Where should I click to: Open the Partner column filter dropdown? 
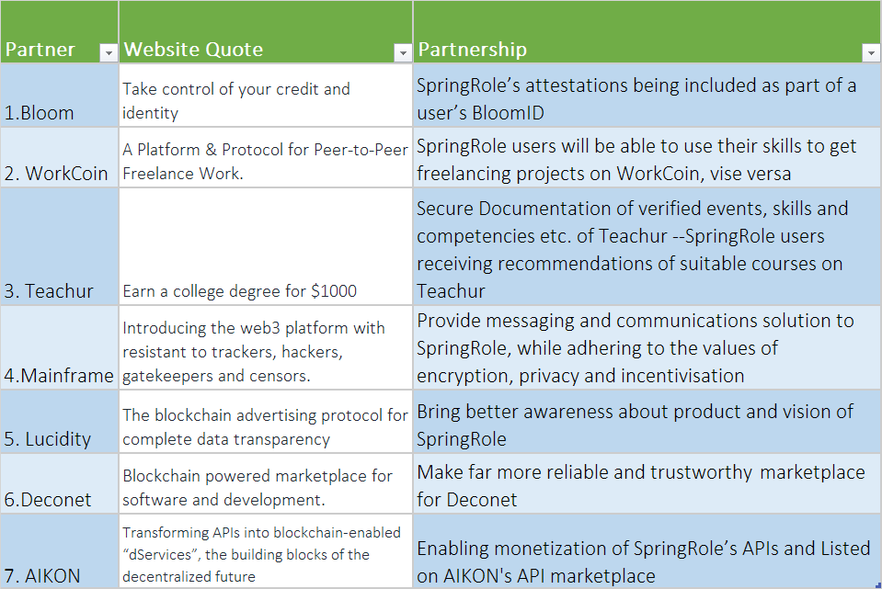[x=109, y=53]
